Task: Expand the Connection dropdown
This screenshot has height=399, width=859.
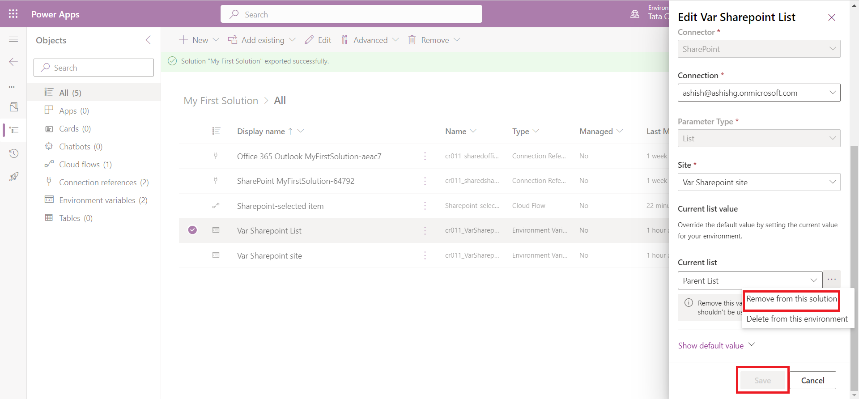Action: coord(758,93)
